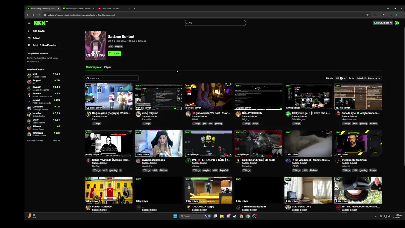Open File Explorer from taskbar
The image size is (405, 228).
(221, 216)
